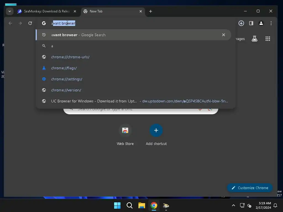Show hidden system tray icons
The height and width of the screenshot is (212, 283).
pyautogui.click(x=233, y=205)
